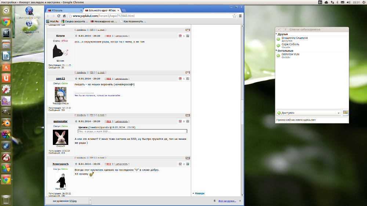The image size is (367, 206).
Task: Click the page scrollbar down arrow
Action: 242,195
